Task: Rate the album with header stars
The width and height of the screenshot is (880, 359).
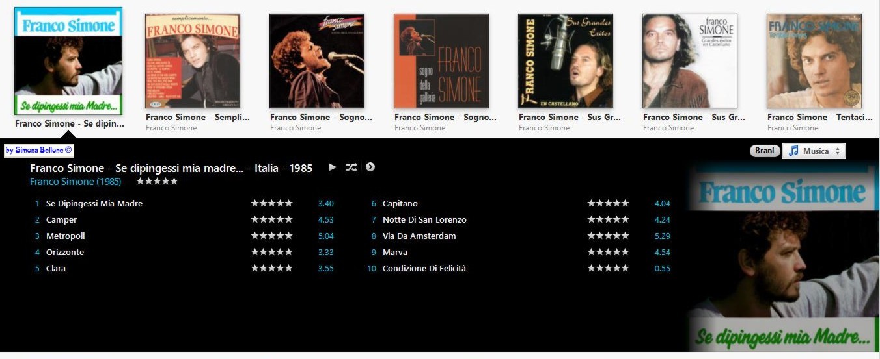Action: coord(157,181)
